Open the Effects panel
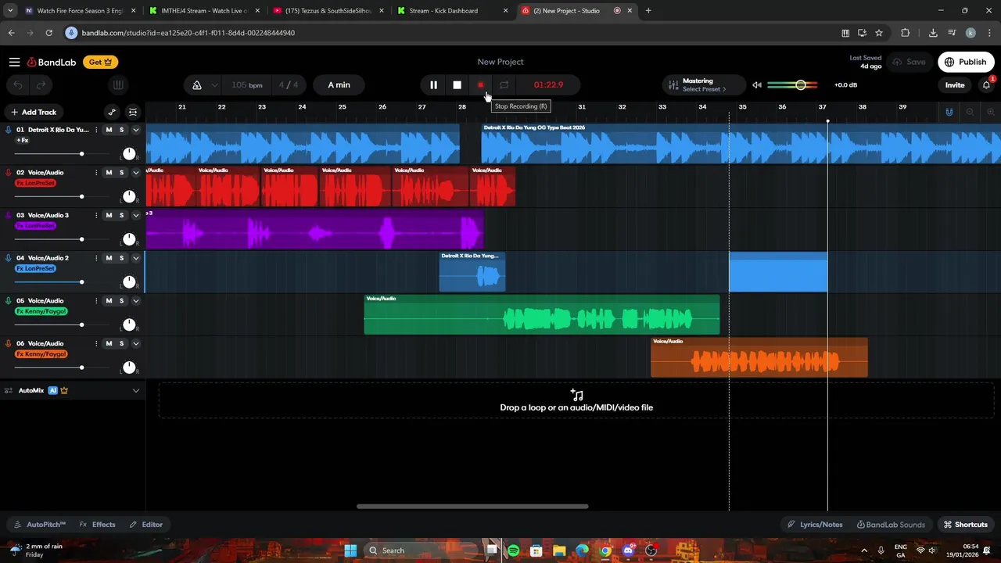 tap(98, 525)
